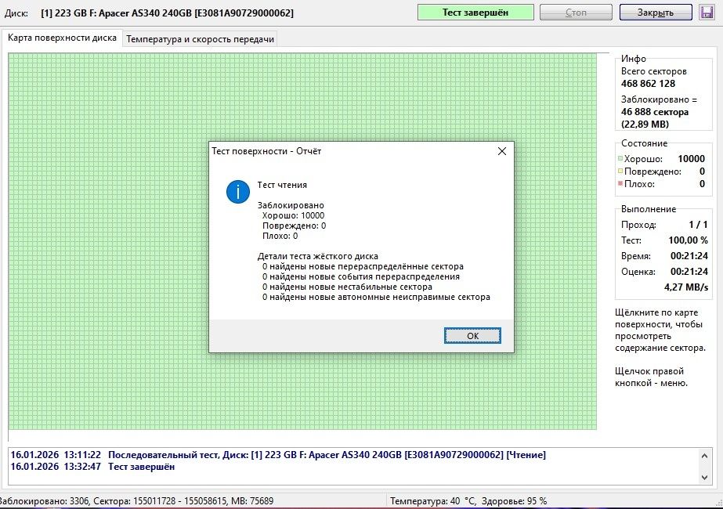The width and height of the screenshot is (723, 509).
Task: Click the Время 00:21:24 value
Action: coord(689,256)
